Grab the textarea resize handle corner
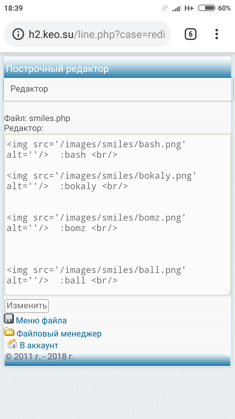 click(x=229, y=293)
